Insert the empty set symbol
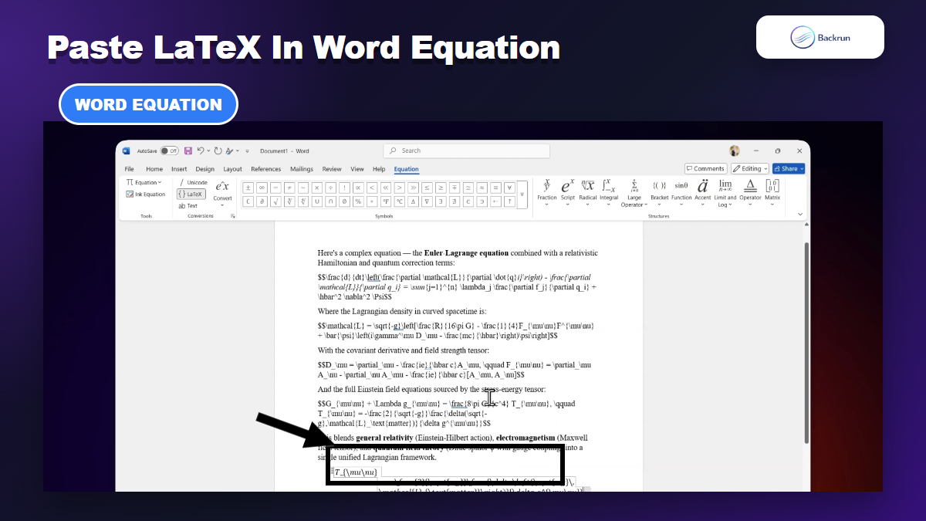 [x=344, y=201]
